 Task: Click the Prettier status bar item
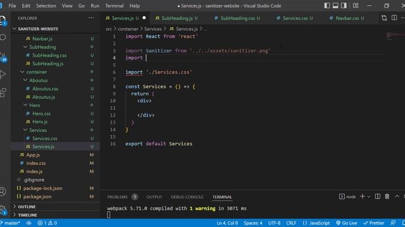pos(373,223)
